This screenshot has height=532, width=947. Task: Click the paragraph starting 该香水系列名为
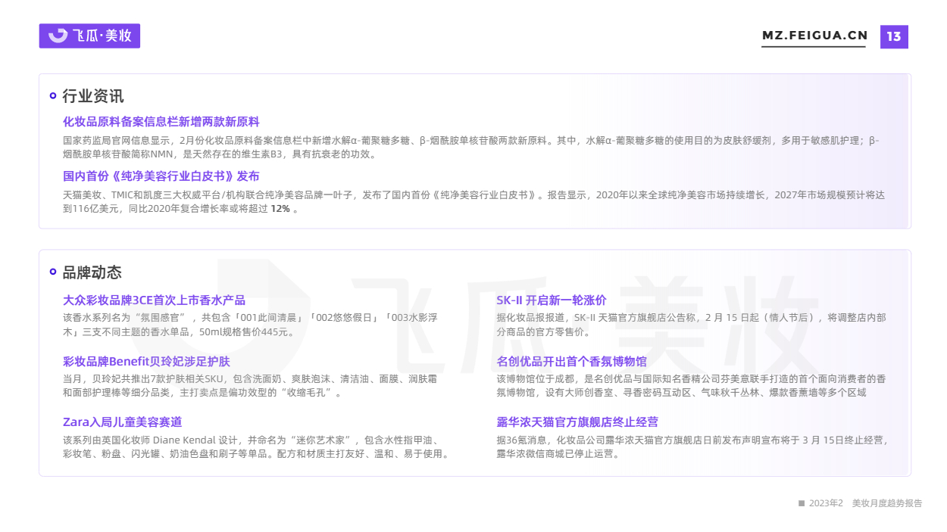[x=251, y=325]
